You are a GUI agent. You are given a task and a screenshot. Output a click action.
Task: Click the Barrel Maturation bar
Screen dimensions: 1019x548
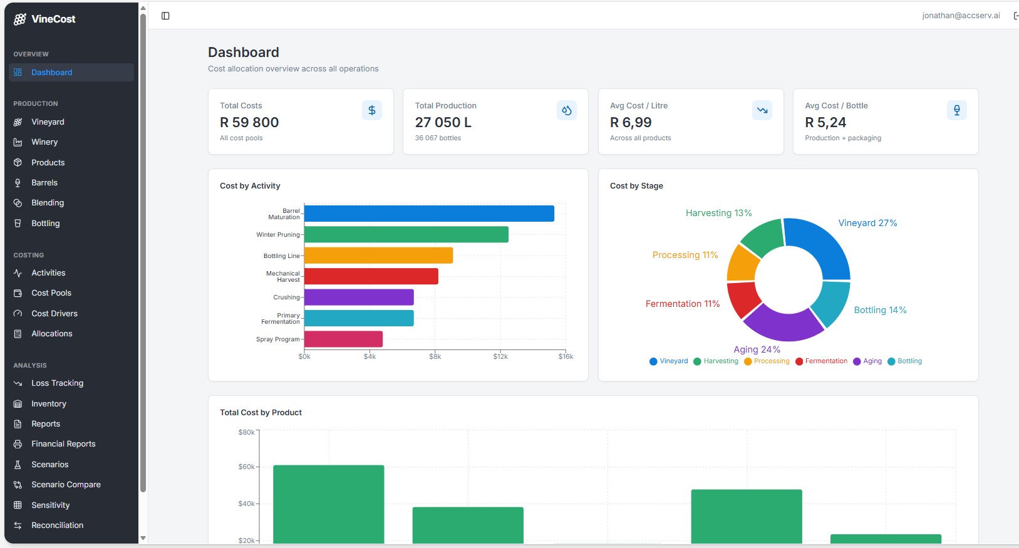429,214
